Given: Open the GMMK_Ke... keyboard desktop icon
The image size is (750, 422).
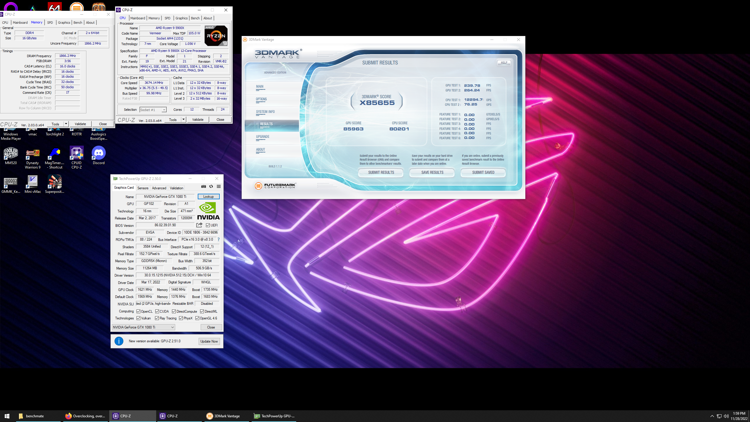Looking at the screenshot, I should click(11, 185).
